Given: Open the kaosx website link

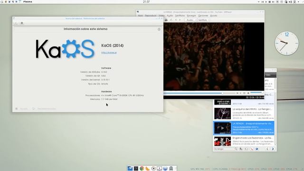Looking at the screenshot, I should pyautogui.click(x=109, y=53).
